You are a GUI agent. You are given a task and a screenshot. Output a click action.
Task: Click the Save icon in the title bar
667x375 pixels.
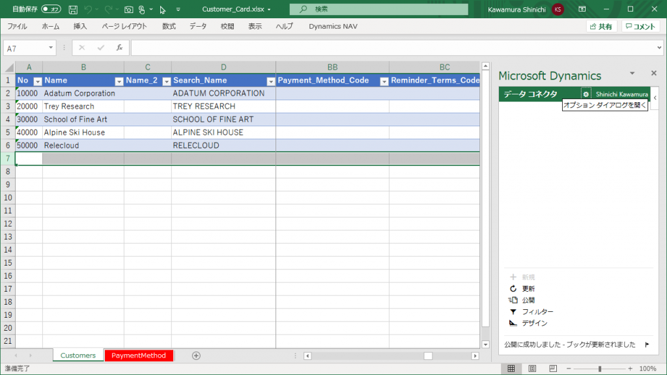(x=73, y=9)
